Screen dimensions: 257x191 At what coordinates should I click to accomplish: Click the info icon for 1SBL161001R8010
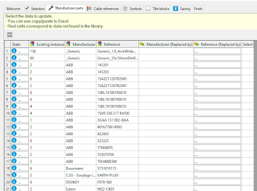coord(14,99)
